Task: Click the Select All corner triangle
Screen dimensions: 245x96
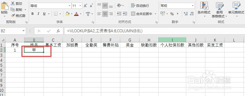Action: (x=3, y=40)
